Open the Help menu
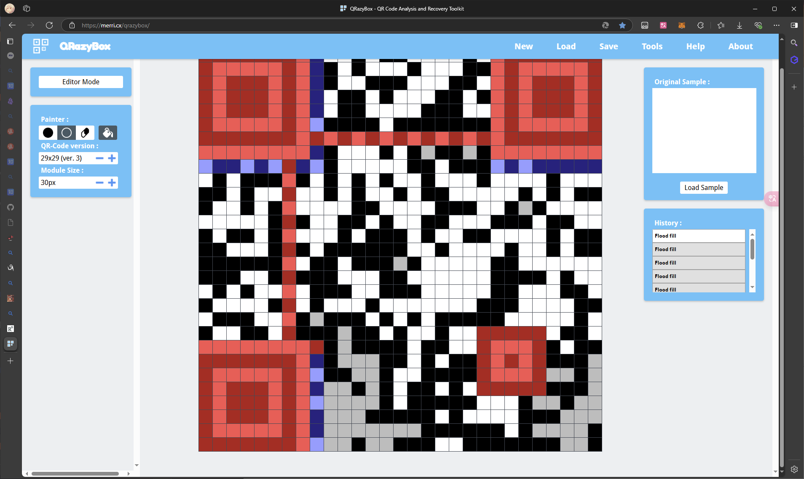Image resolution: width=804 pixels, height=479 pixels. (x=695, y=46)
